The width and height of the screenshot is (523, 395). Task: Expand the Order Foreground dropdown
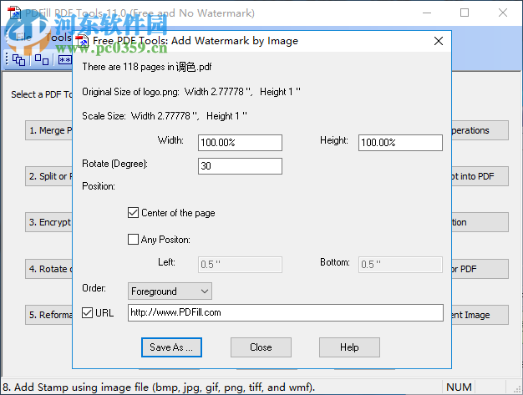170,291
